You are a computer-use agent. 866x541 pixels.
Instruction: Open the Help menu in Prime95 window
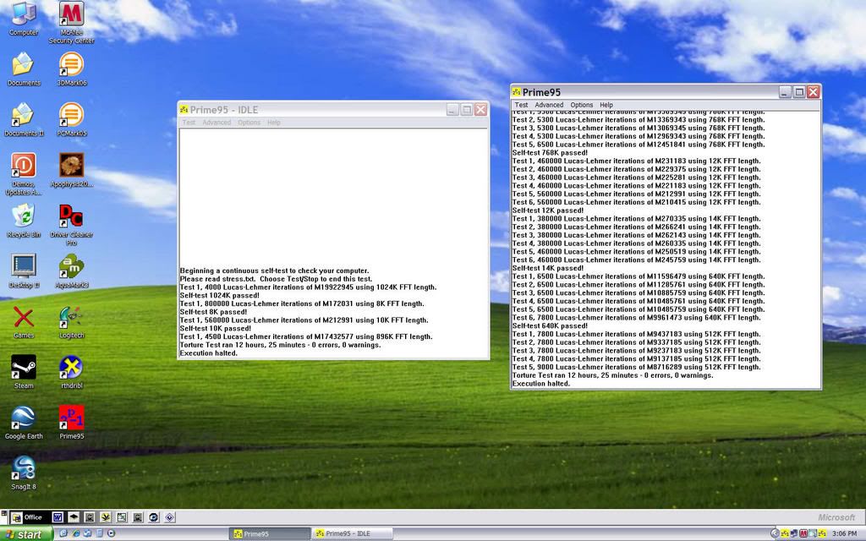(606, 105)
